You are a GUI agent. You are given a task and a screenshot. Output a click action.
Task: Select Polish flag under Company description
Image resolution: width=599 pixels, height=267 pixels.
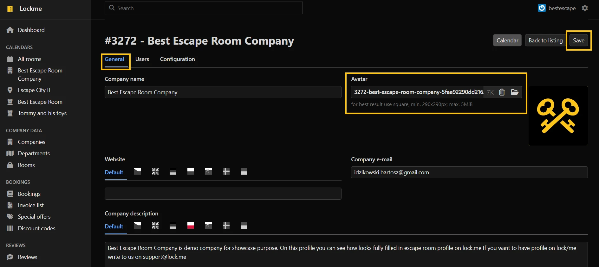click(x=191, y=226)
